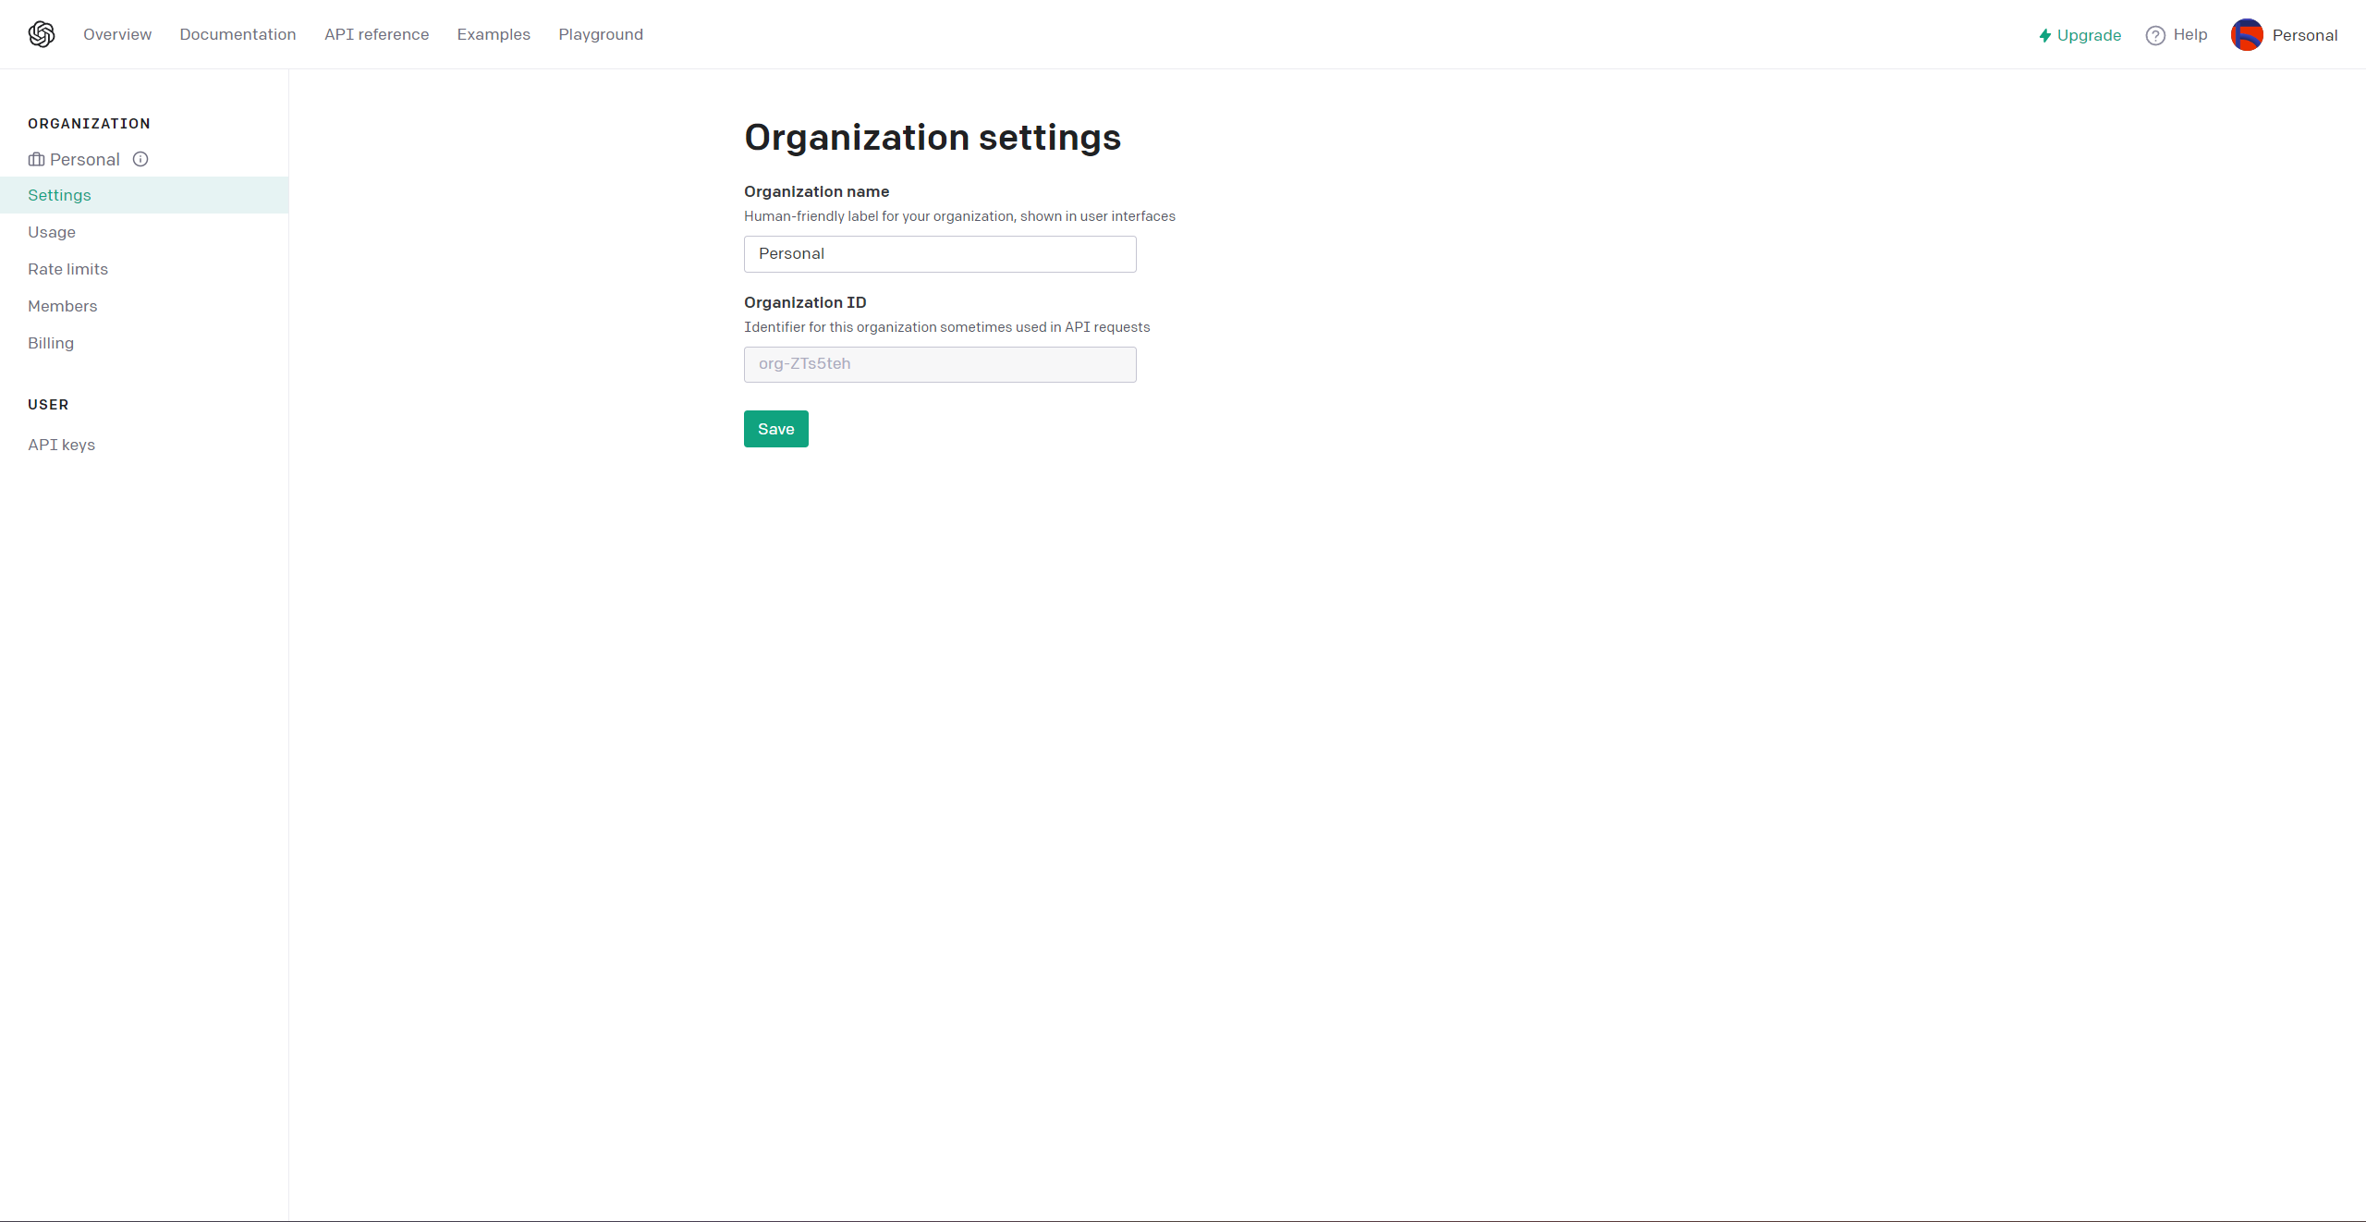Click the Members sidebar link
Image resolution: width=2366 pixels, height=1222 pixels.
pyautogui.click(x=62, y=305)
